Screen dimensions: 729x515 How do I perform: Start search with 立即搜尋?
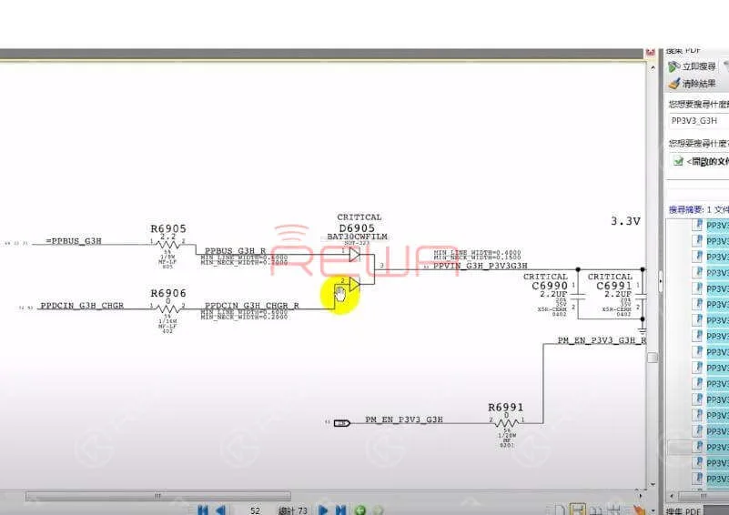[x=693, y=67]
